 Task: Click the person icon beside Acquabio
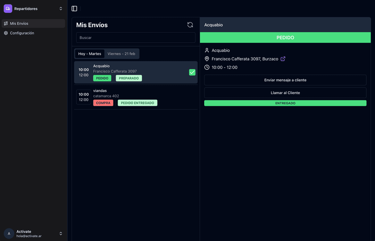(x=207, y=50)
